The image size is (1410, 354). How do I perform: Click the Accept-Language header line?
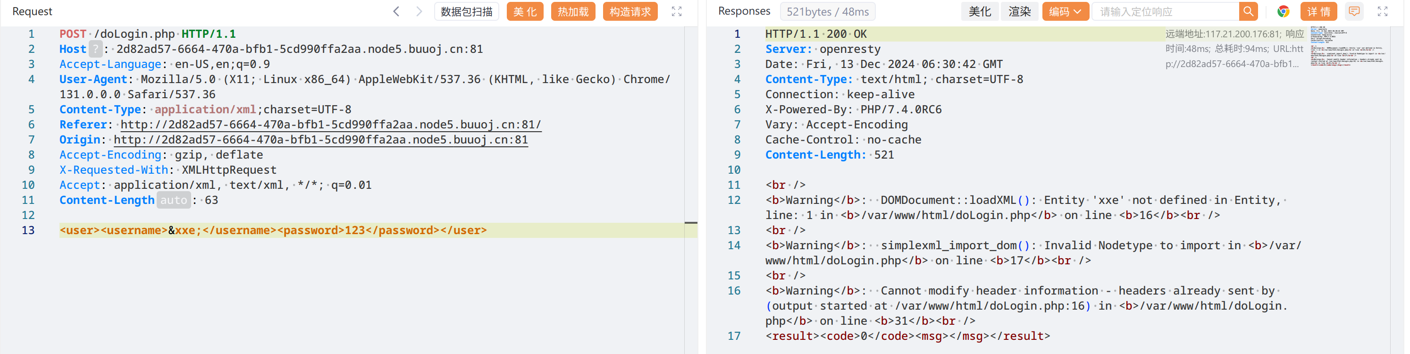pos(165,65)
